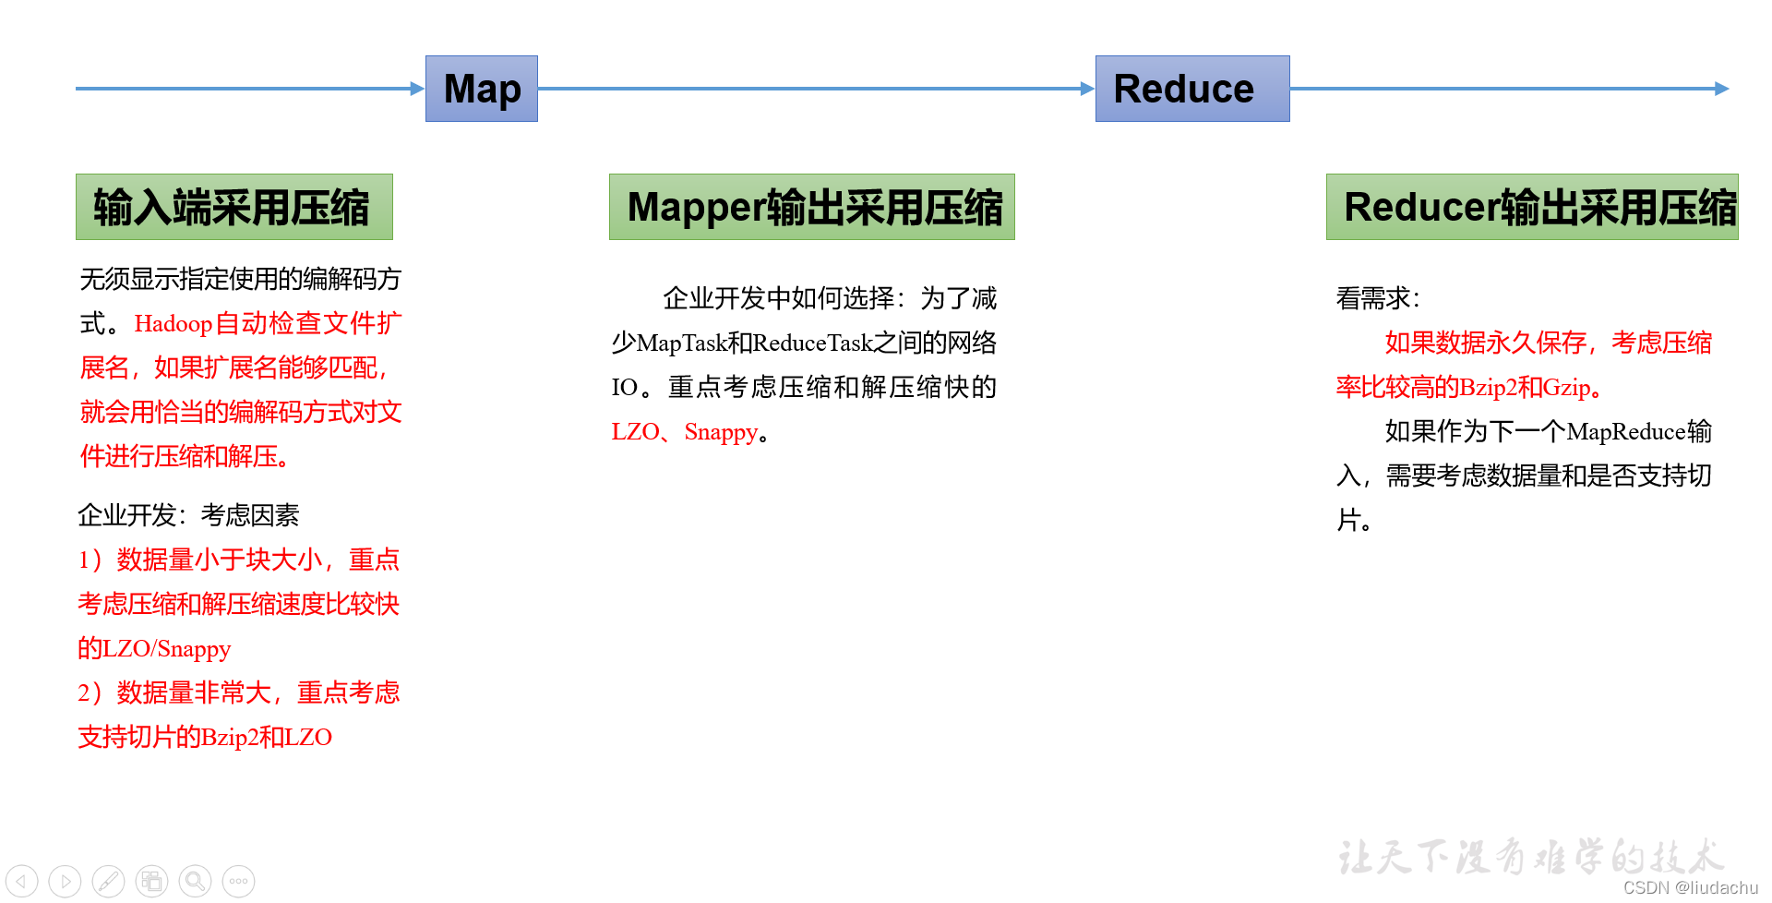Click the line 展名，如果扩展名能够匹配
This screenshot has width=1772, height=903.
(x=234, y=367)
